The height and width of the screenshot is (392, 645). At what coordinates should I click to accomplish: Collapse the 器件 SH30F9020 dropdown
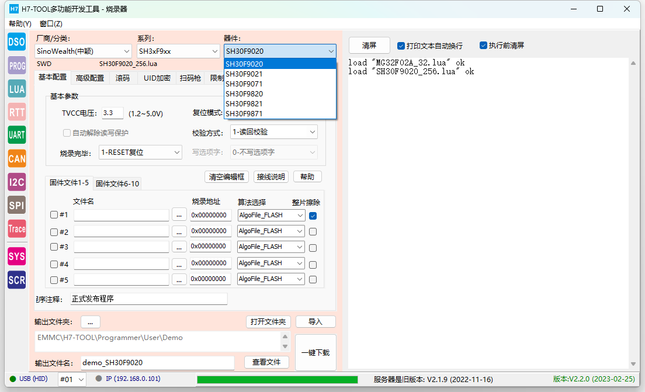pyautogui.click(x=280, y=51)
